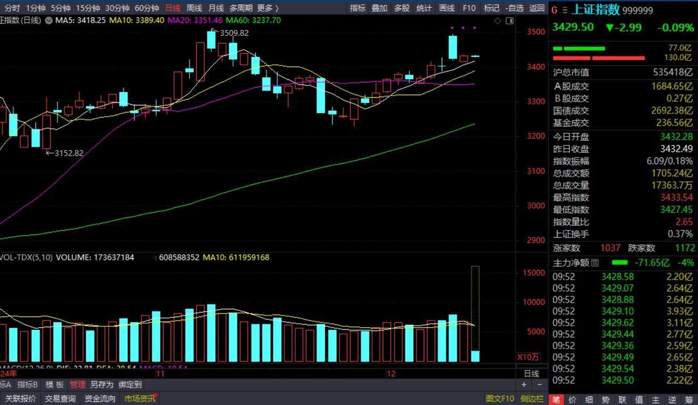Open the 市场资讯 panel
Screen dimensions: 698x405
140,398
